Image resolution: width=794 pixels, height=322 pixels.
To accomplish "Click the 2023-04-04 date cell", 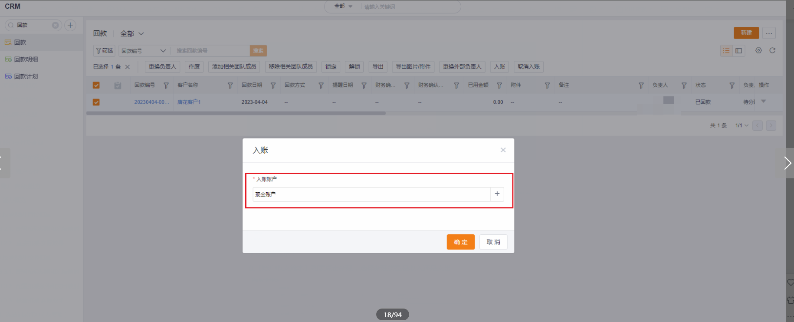I will pos(255,102).
